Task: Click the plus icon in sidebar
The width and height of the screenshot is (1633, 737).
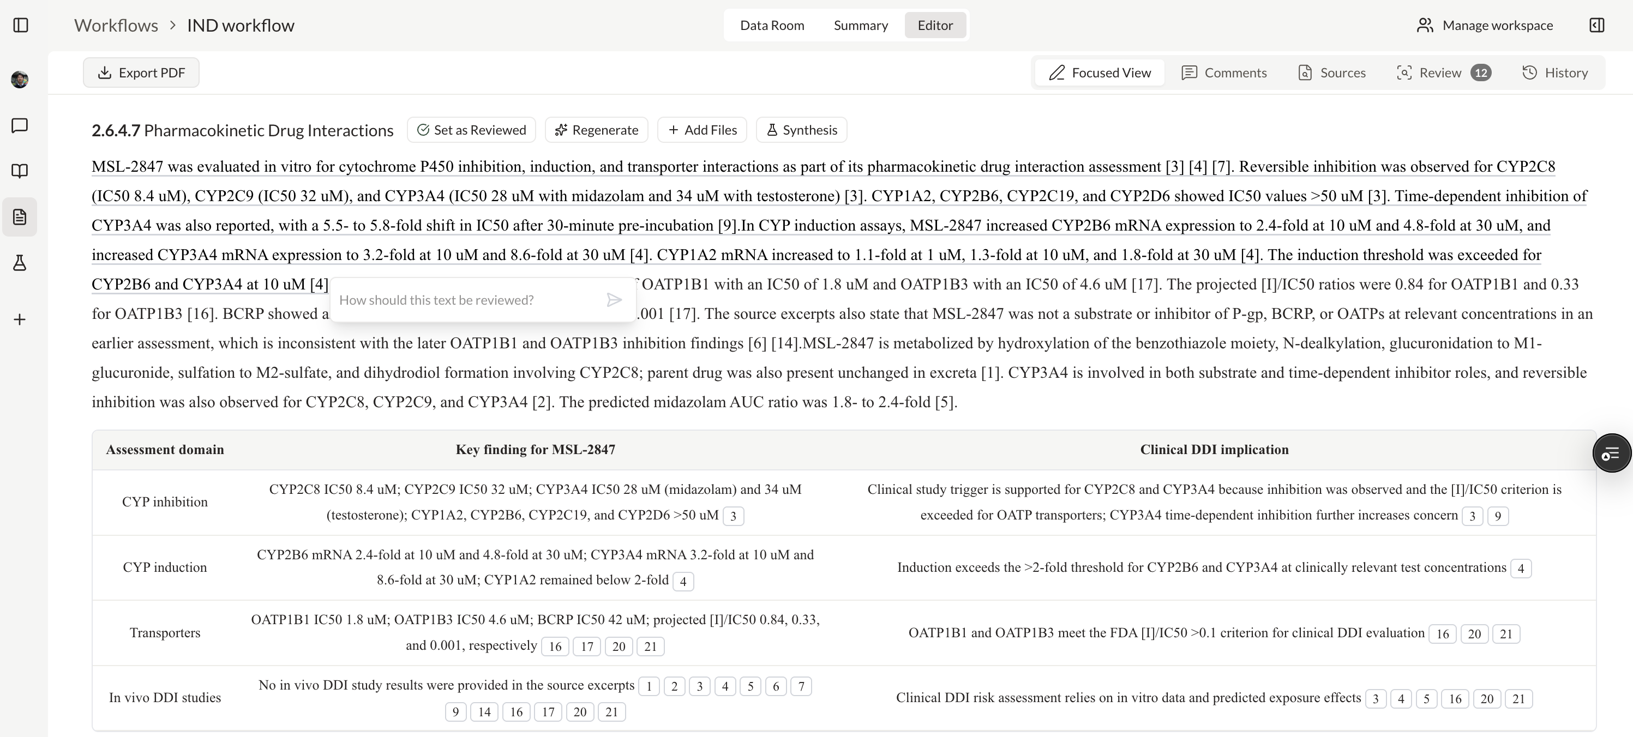Action: 20,319
